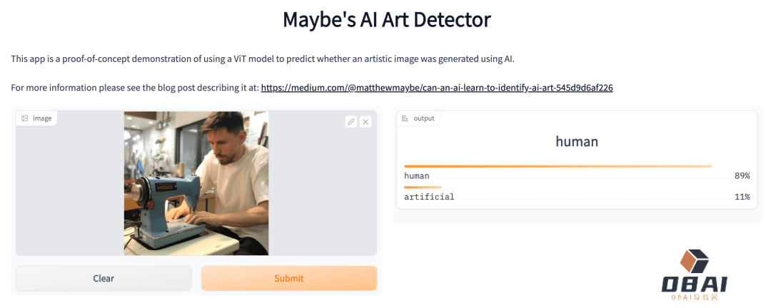Click the 89% confidence value
Screen dimensions: 771x308
point(742,175)
